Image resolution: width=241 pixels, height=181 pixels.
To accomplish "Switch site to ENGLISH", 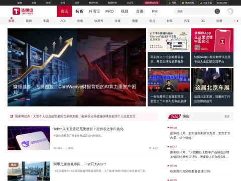I will [222, 3].
